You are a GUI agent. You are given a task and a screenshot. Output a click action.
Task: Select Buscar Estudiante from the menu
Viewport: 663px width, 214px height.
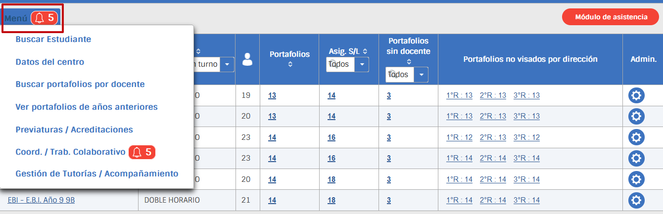(53, 39)
